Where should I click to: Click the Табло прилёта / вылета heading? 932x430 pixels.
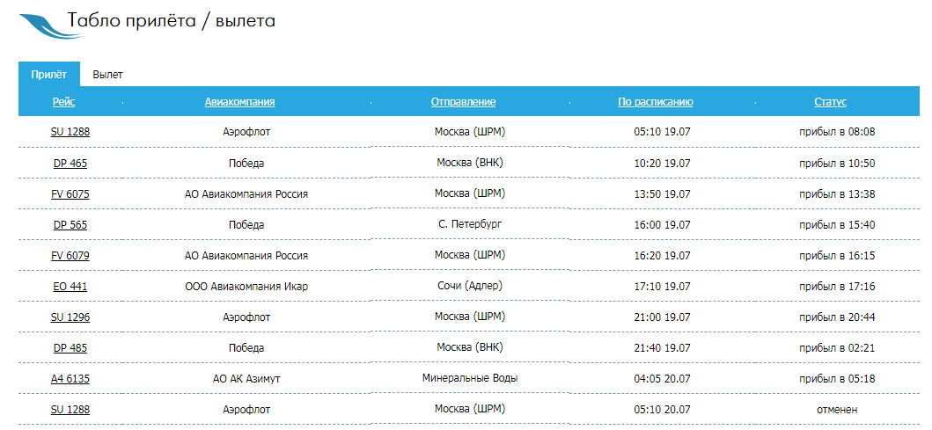(x=172, y=21)
